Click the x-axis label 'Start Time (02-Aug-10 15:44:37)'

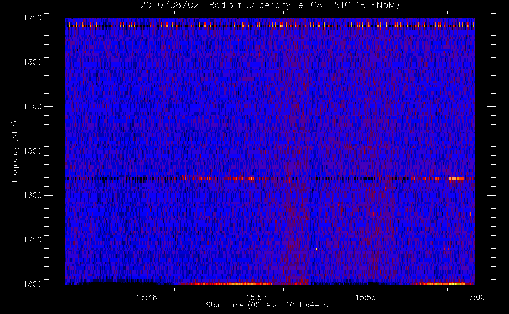(270, 305)
